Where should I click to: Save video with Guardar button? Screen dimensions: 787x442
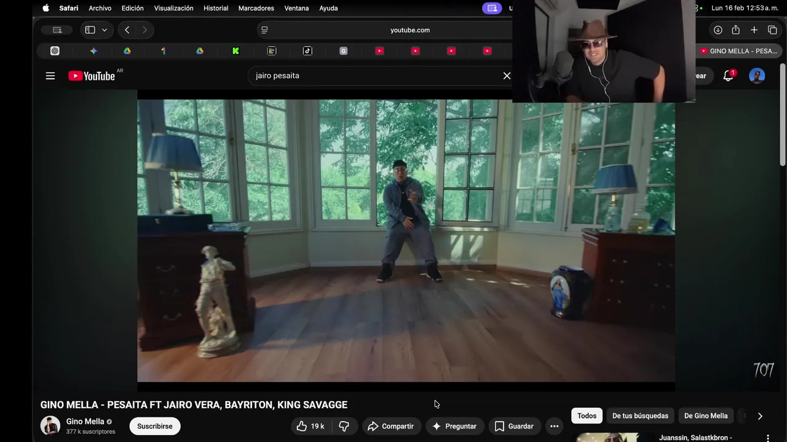click(x=514, y=426)
